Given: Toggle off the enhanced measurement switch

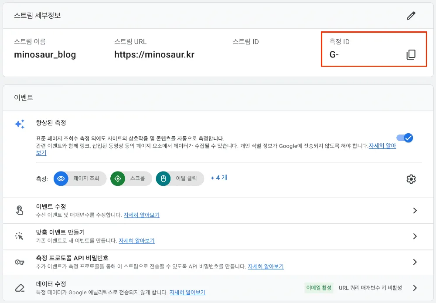Looking at the screenshot, I should (405, 138).
